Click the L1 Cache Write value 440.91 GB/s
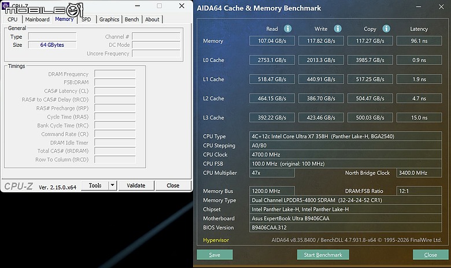The height and width of the screenshot is (268, 451). (321, 79)
